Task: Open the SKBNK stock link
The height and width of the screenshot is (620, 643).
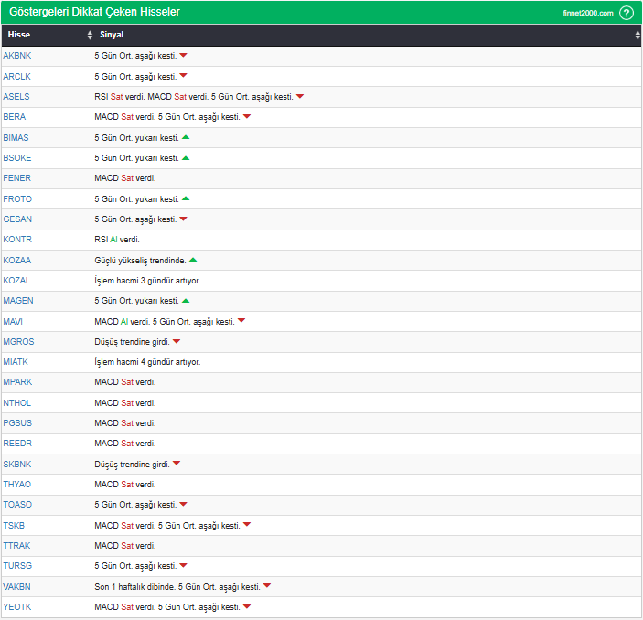Action: coord(17,465)
